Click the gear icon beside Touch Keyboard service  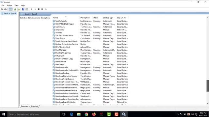click(x=54, y=41)
